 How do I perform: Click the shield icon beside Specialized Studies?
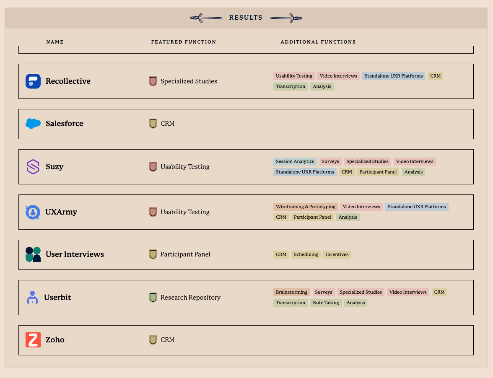(x=153, y=81)
